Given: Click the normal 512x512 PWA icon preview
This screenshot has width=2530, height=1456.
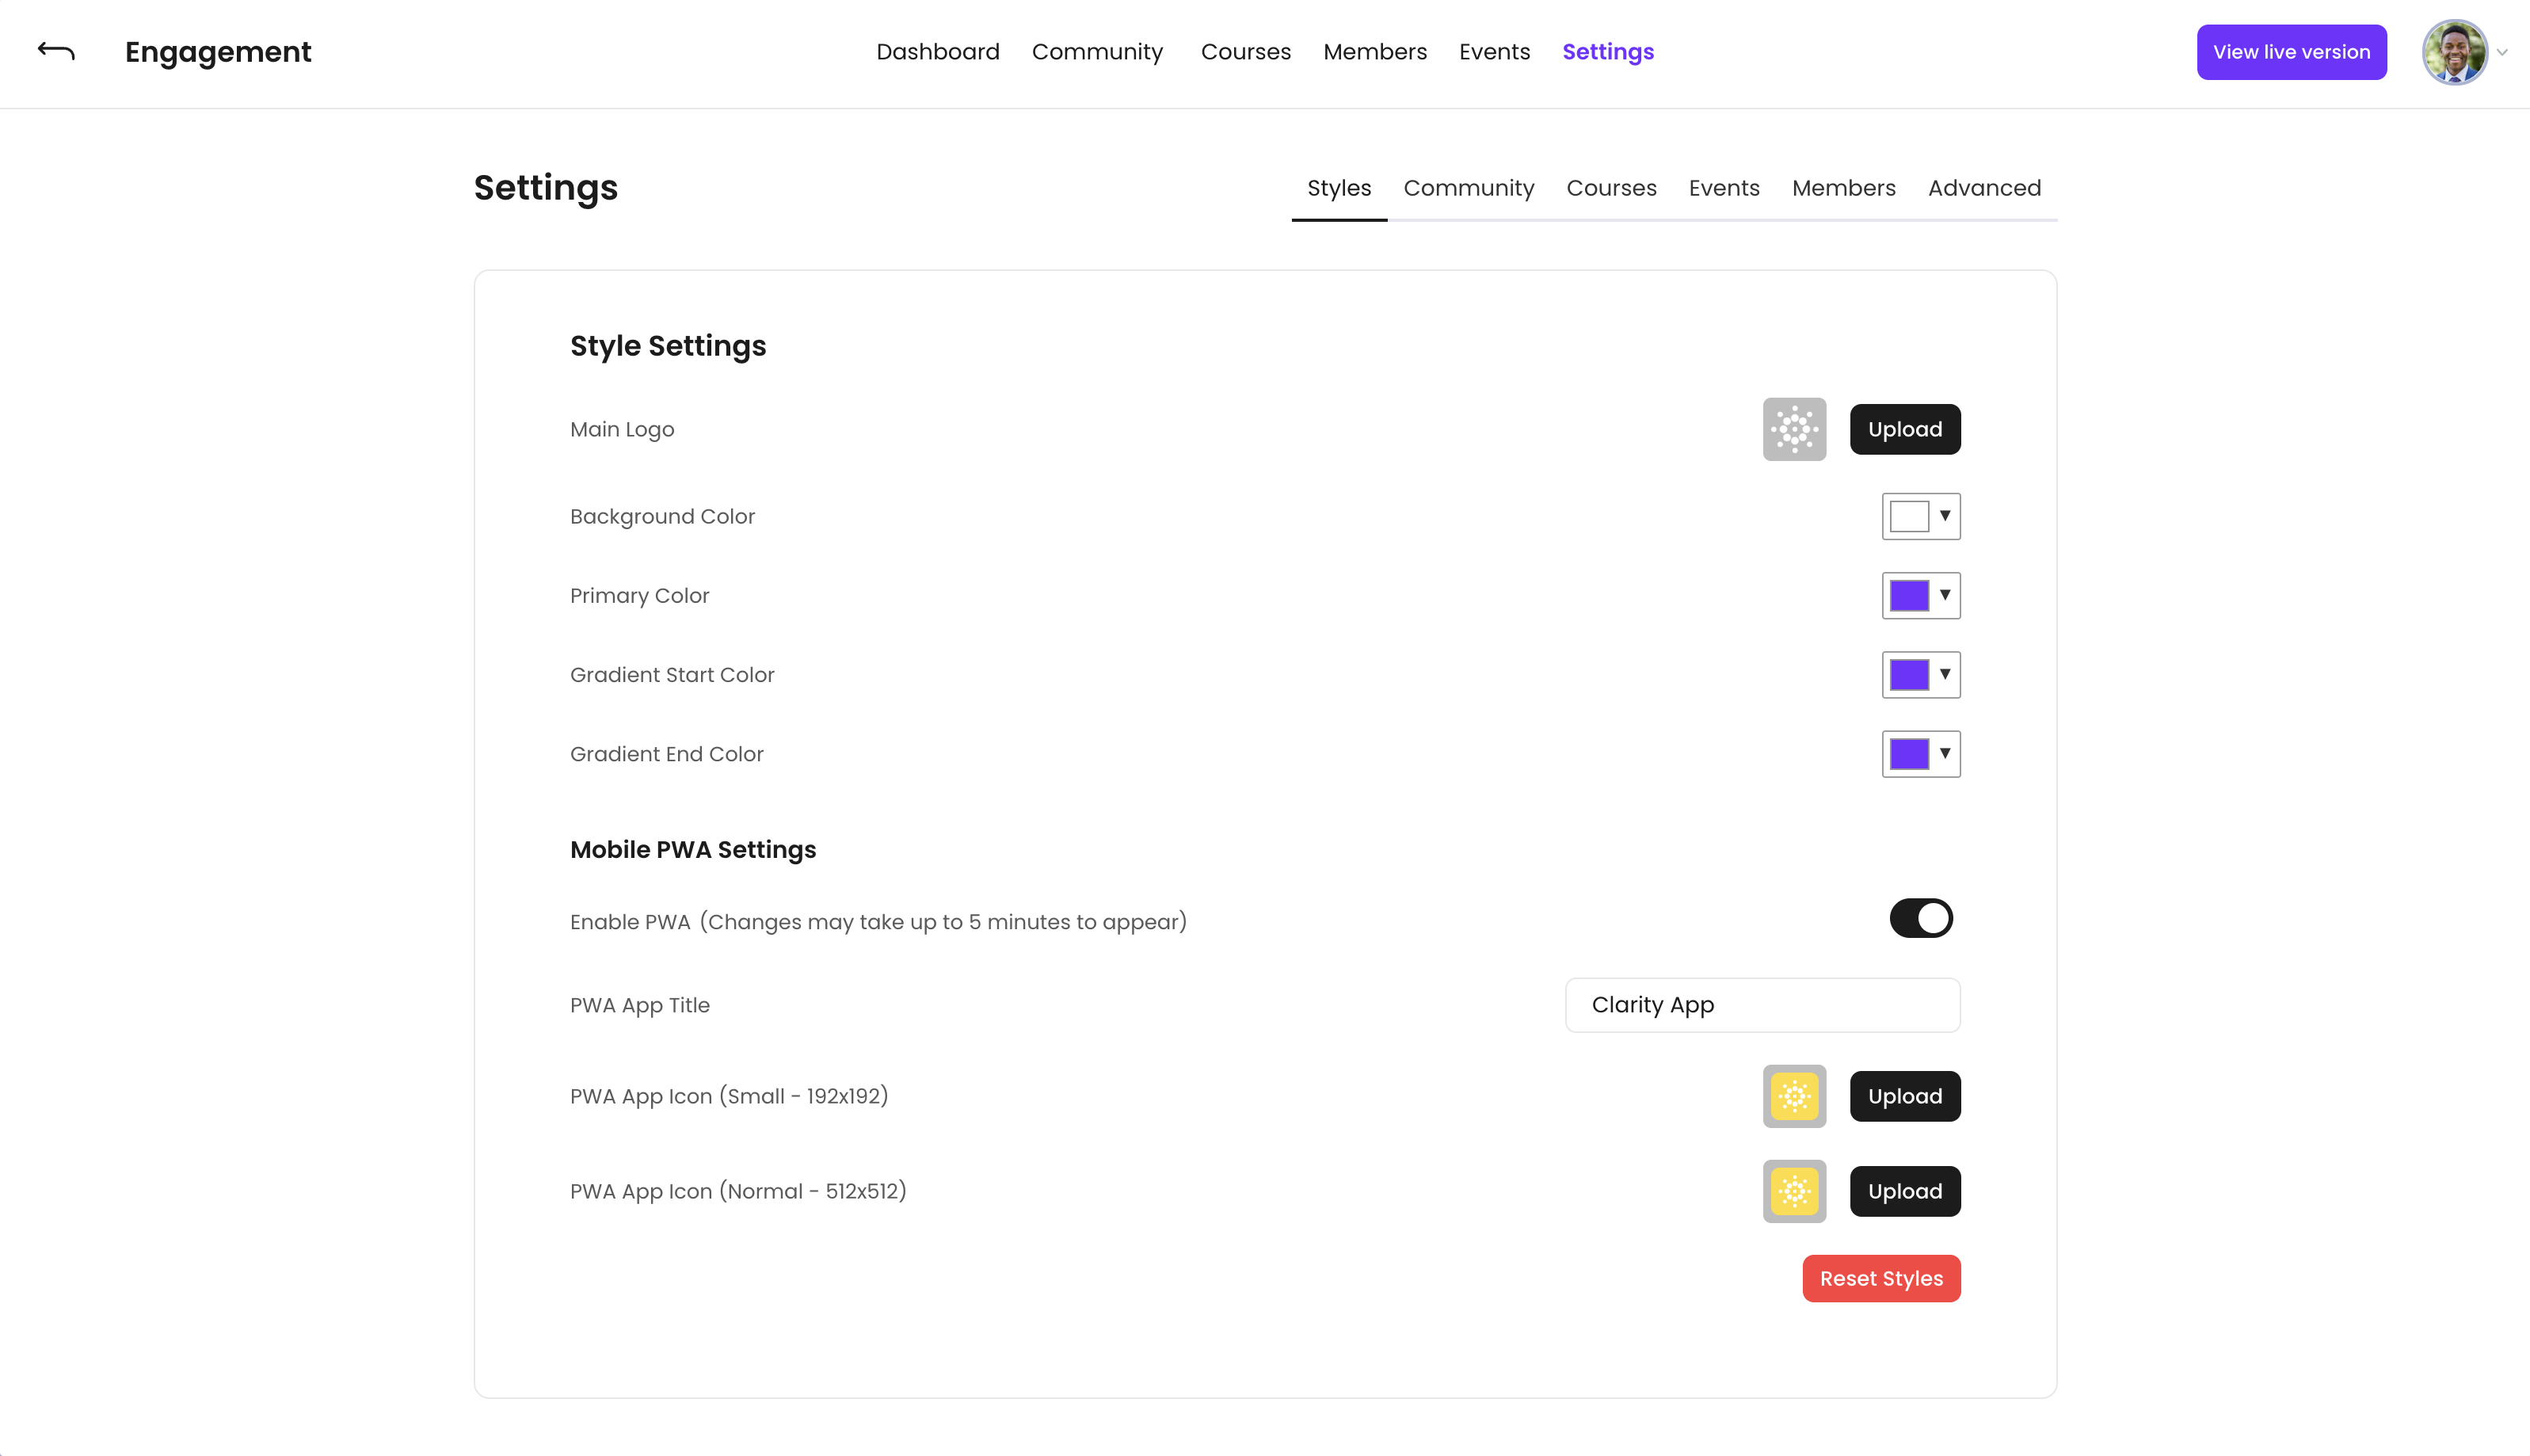Looking at the screenshot, I should pos(1793,1191).
